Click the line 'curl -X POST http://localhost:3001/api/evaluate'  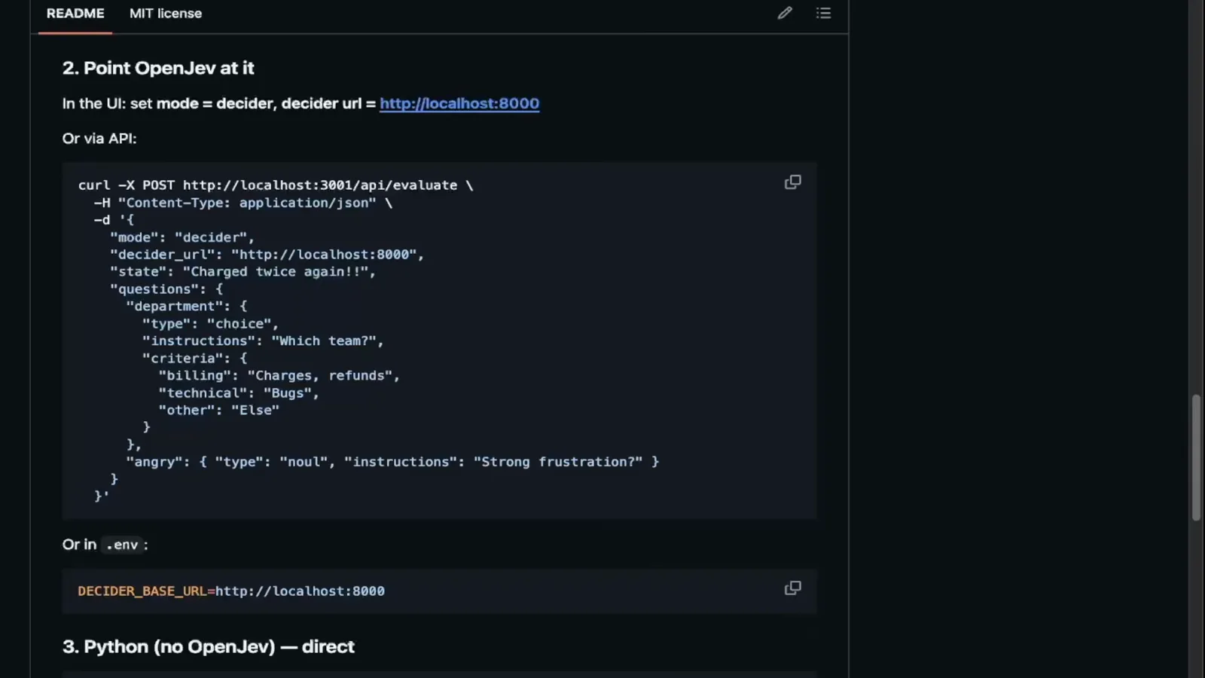[276, 185]
